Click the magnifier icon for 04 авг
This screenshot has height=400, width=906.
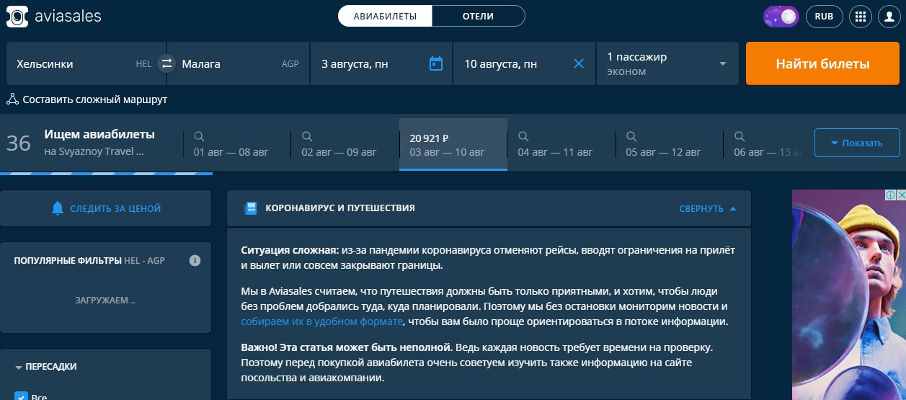[x=523, y=135]
